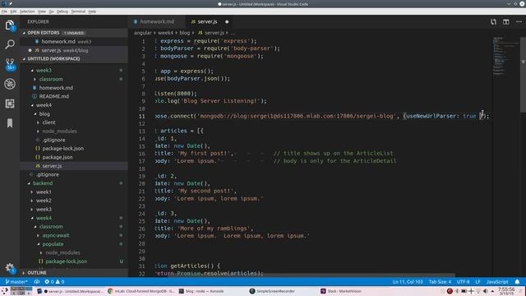Open package-lock.json under blog folder

pos(62,148)
